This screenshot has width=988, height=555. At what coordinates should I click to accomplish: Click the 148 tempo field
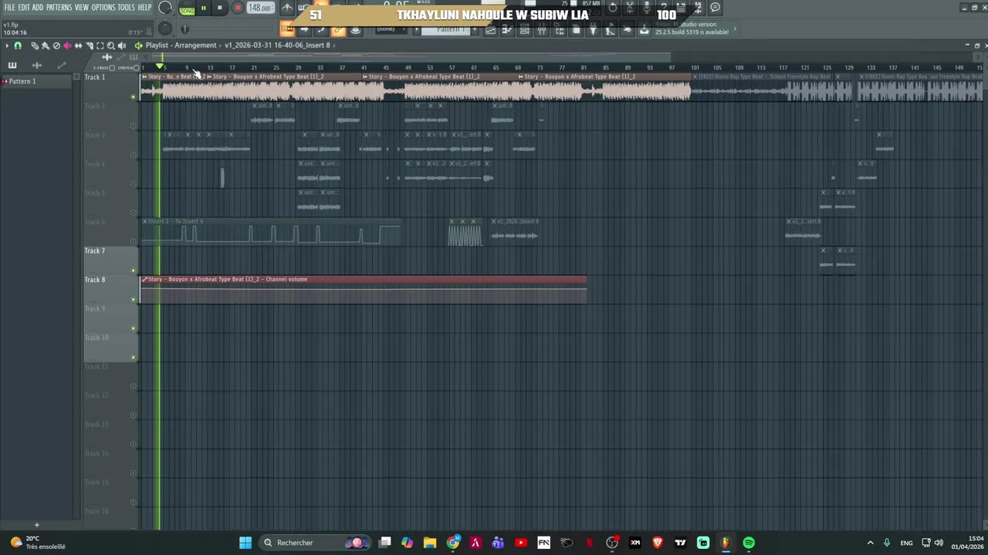259,8
